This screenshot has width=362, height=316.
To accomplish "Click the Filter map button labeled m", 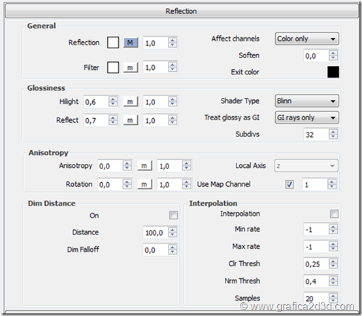I will (131, 68).
